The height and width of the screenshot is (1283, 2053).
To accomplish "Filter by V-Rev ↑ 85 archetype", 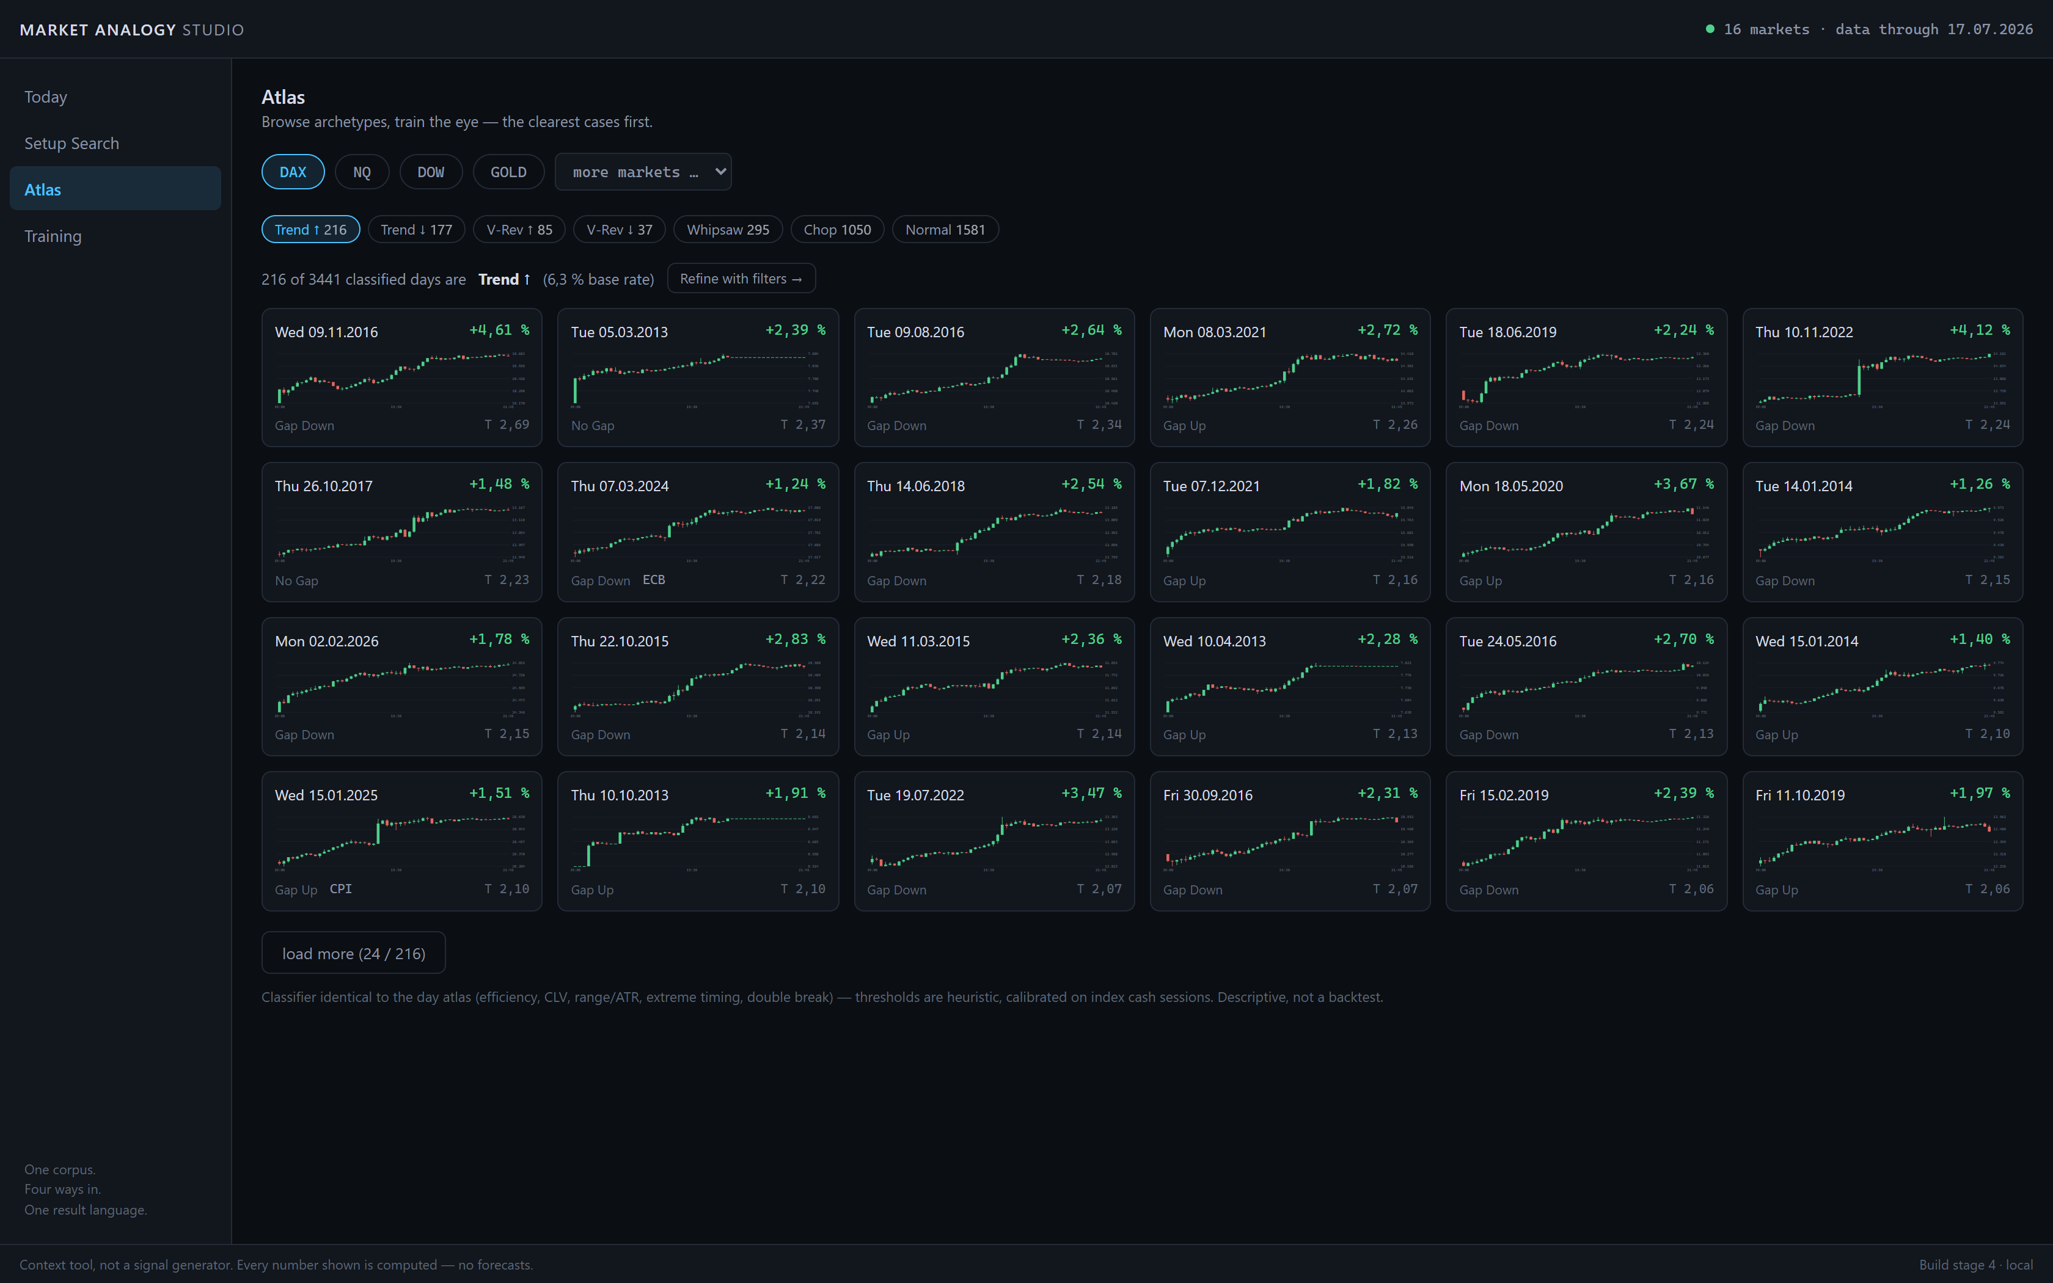I will click(x=519, y=230).
